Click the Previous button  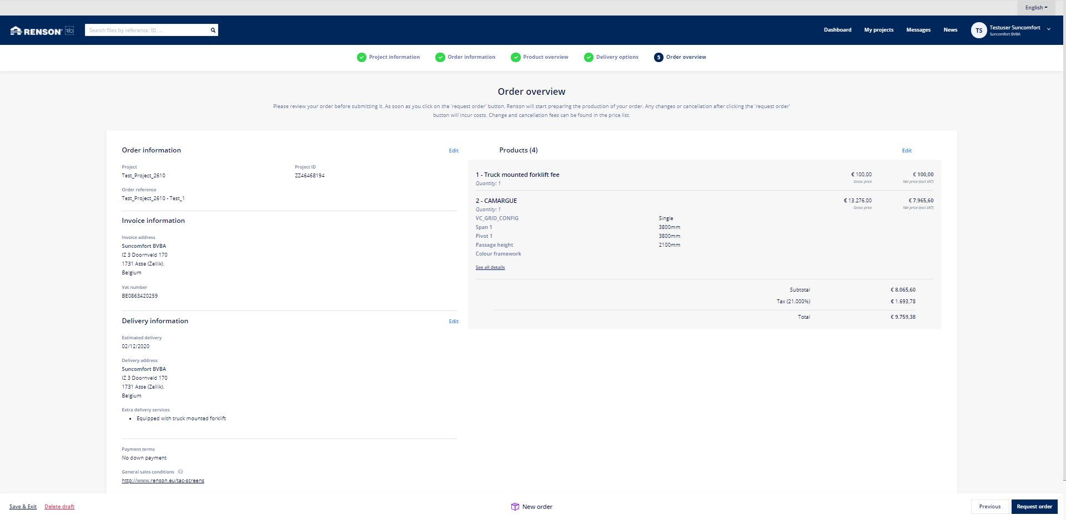tap(989, 507)
